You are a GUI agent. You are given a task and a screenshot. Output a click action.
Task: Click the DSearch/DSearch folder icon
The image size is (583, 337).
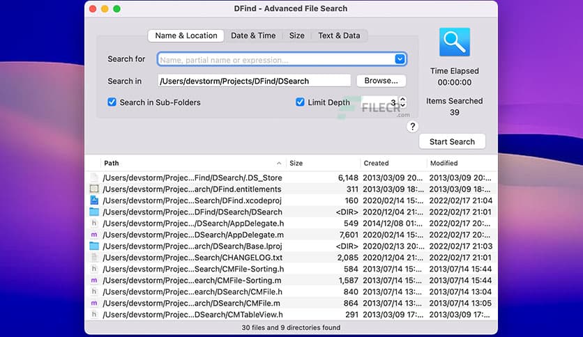click(x=94, y=212)
